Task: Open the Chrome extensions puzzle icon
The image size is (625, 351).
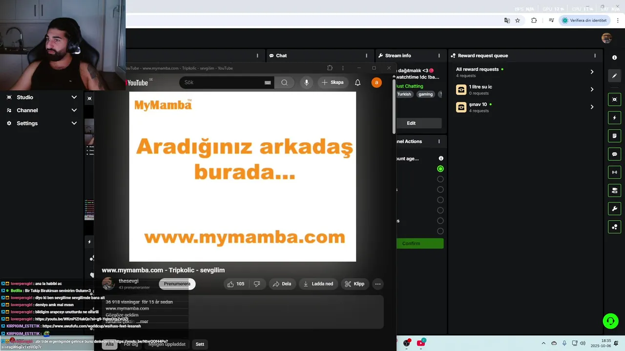Action: pos(534,20)
